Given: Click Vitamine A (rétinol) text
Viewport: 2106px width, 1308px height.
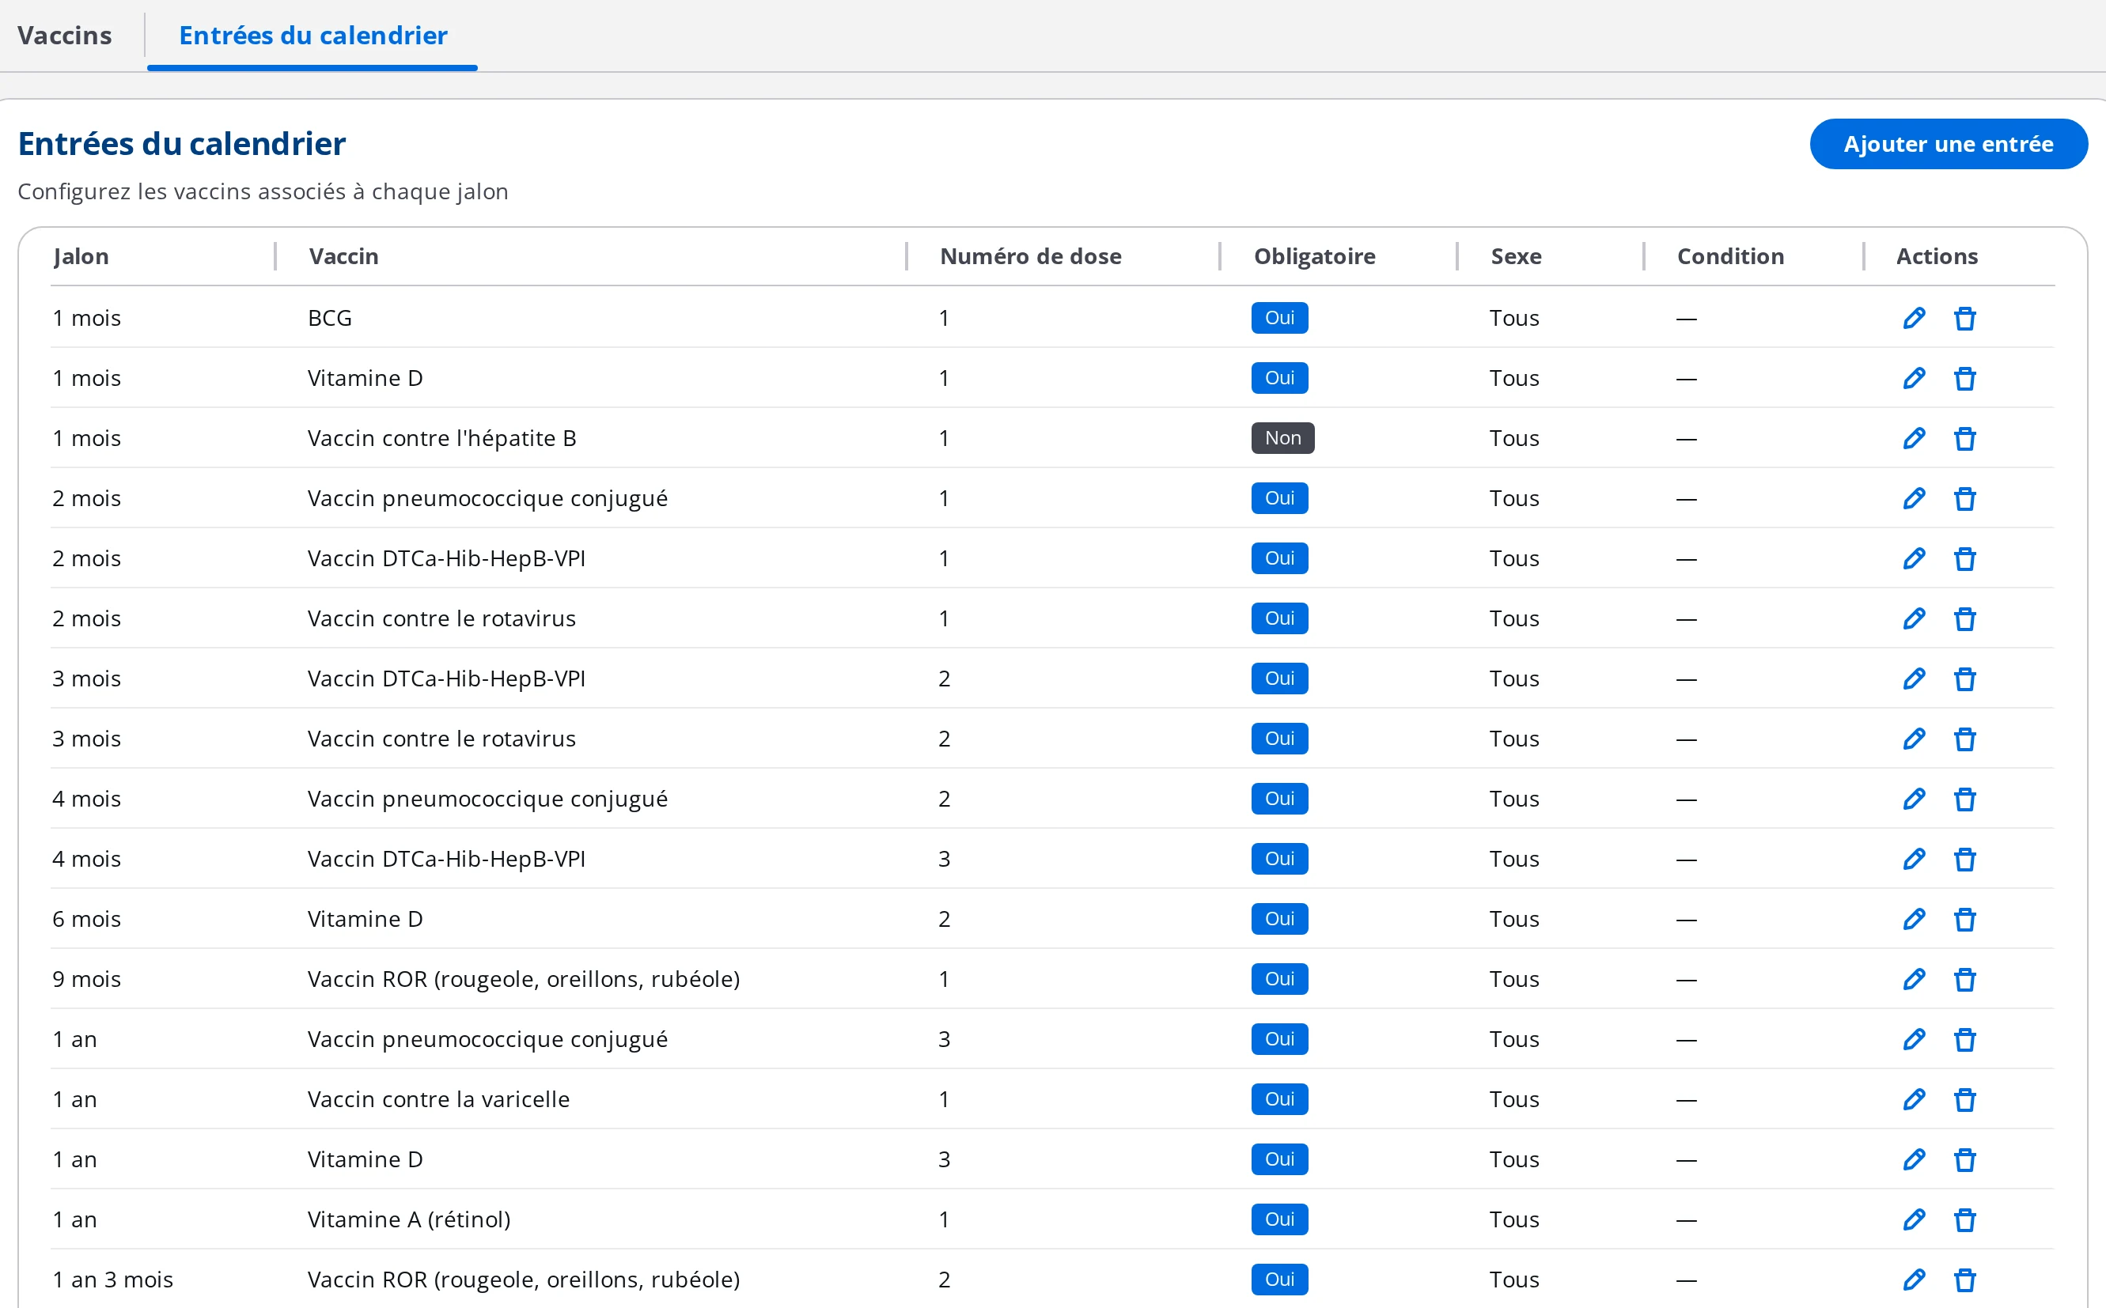Looking at the screenshot, I should coord(408,1219).
